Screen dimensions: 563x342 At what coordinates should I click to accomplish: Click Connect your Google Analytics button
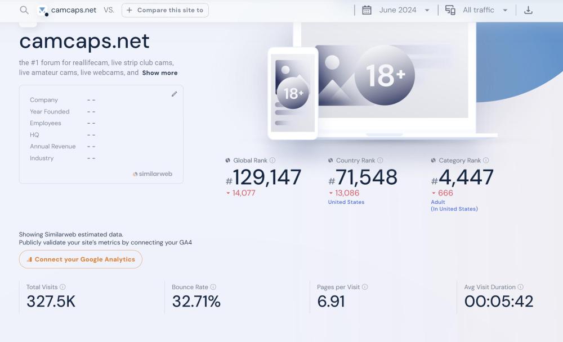coord(81,259)
